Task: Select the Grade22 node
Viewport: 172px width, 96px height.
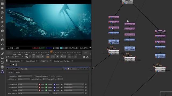Action: pyautogui.click(x=114, y=42)
